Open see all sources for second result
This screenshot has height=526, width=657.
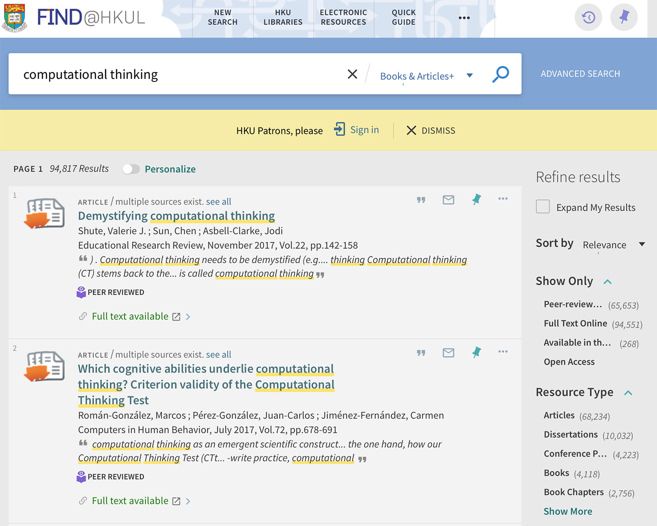(x=219, y=354)
